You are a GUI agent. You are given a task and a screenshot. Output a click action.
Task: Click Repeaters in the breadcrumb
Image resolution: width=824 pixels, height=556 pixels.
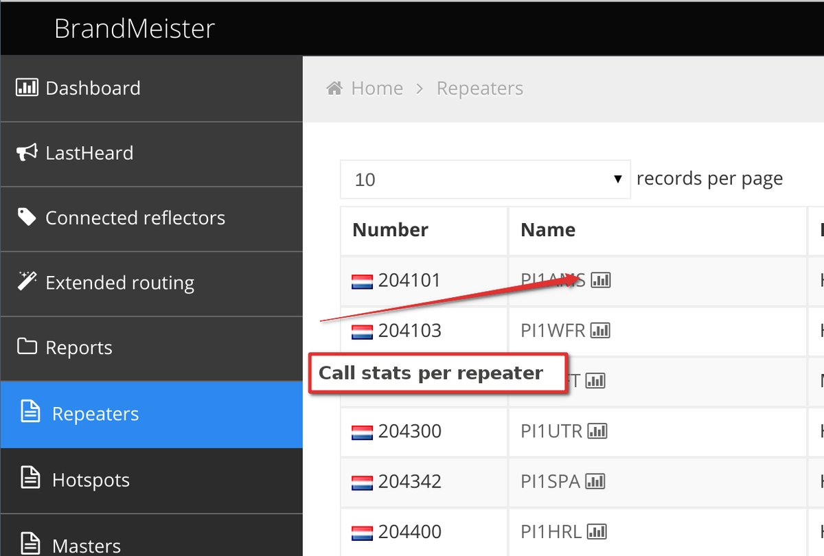pyautogui.click(x=480, y=89)
